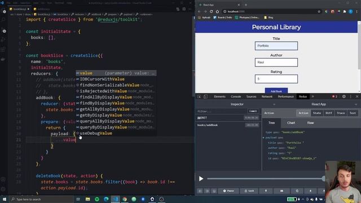Select the State inspector tab
This screenshot has height=203, width=361.
click(317, 113)
